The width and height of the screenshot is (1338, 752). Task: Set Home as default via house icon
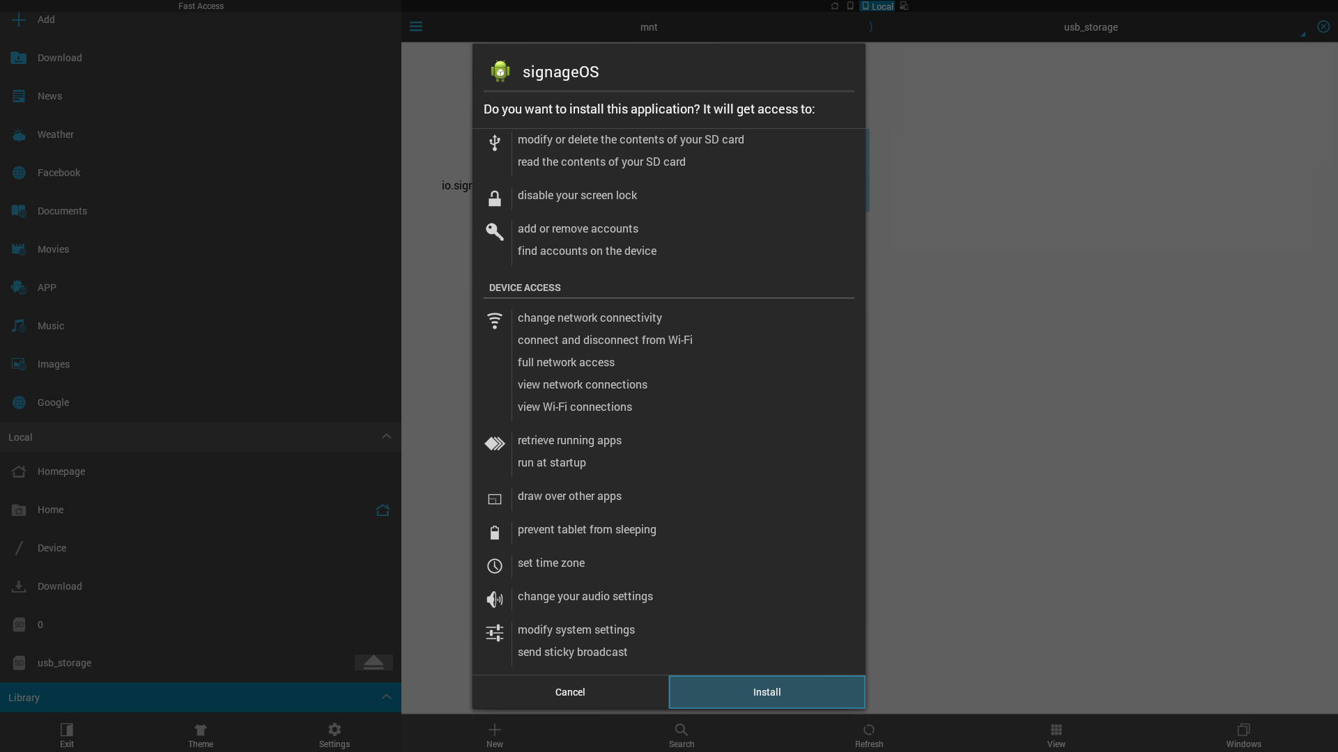point(382,510)
